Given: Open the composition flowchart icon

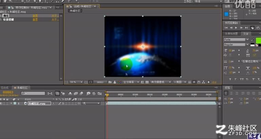Looking at the screenshot, I should (204, 82).
